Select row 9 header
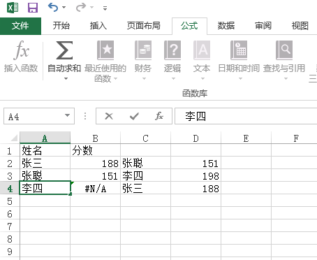The width and height of the screenshot is (317, 260). (10, 252)
